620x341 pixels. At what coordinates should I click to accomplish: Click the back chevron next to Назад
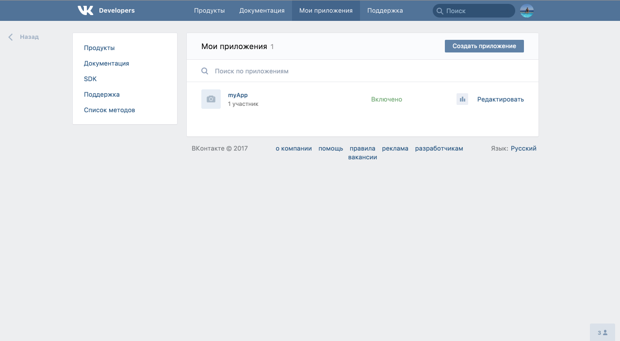[10, 36]
